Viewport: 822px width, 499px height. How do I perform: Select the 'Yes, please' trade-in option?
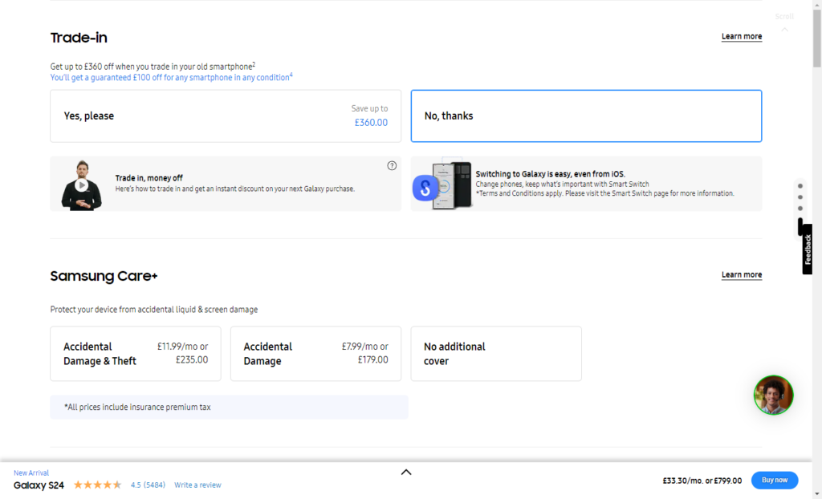226,116
